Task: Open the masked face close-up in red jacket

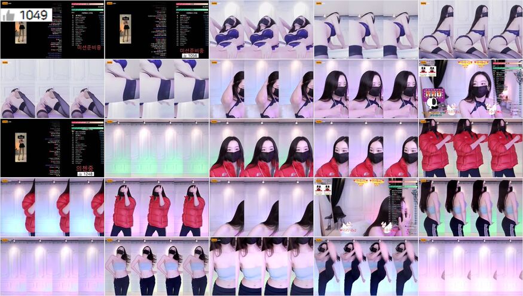Action: click(x=261, y=148)
